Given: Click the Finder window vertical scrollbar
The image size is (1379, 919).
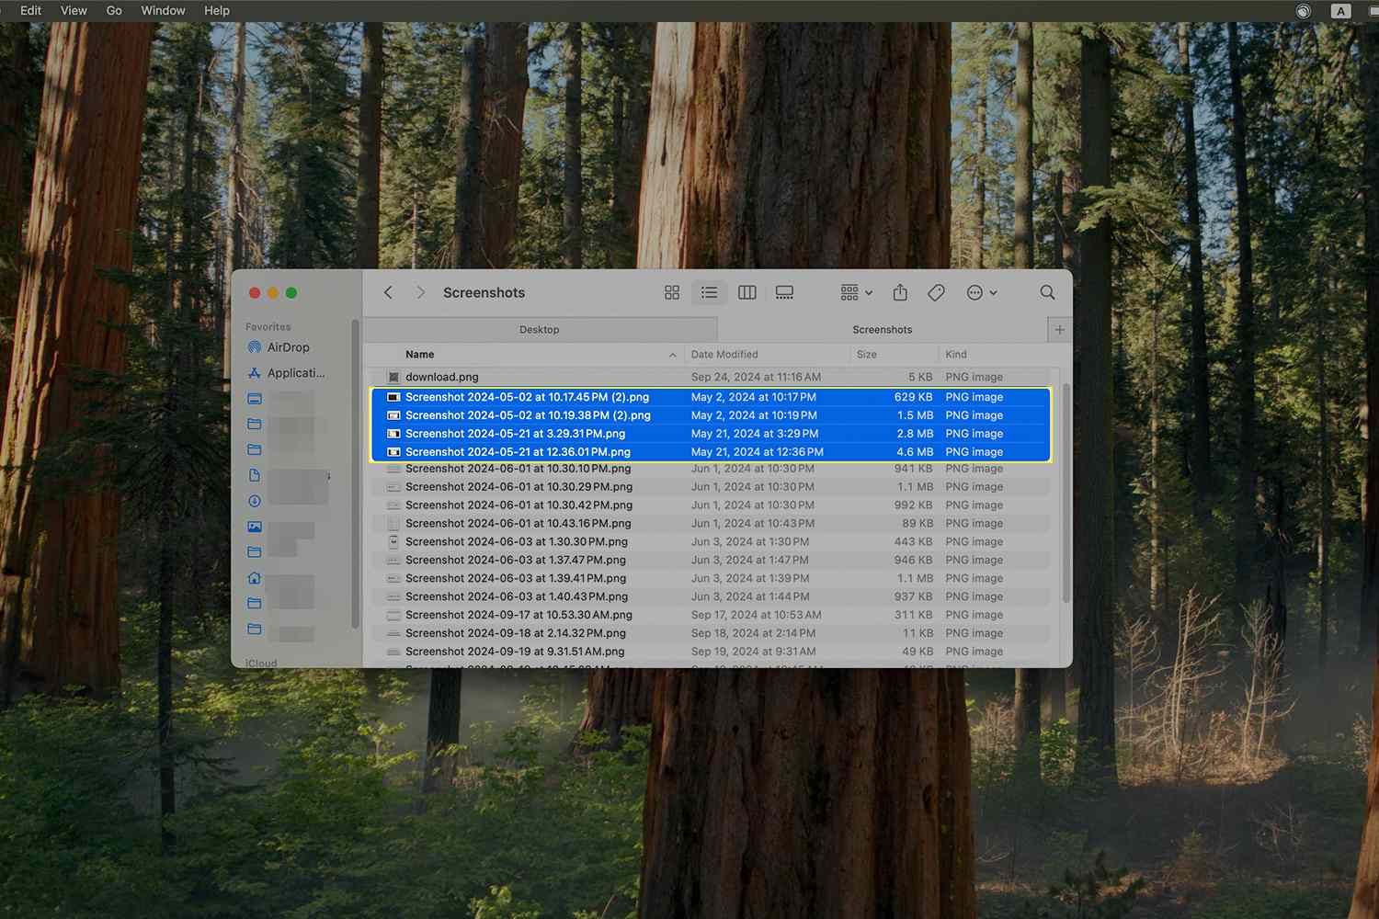Looking at the screenshot, I should click(1066, 494).
